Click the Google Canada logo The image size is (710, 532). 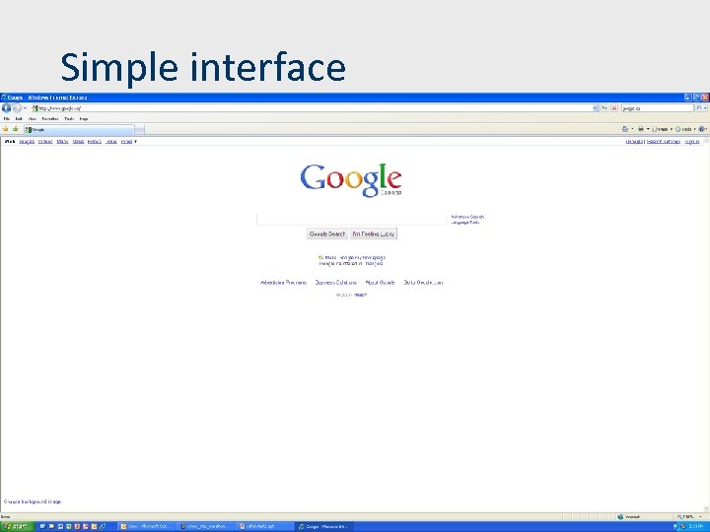coord(351,180)
